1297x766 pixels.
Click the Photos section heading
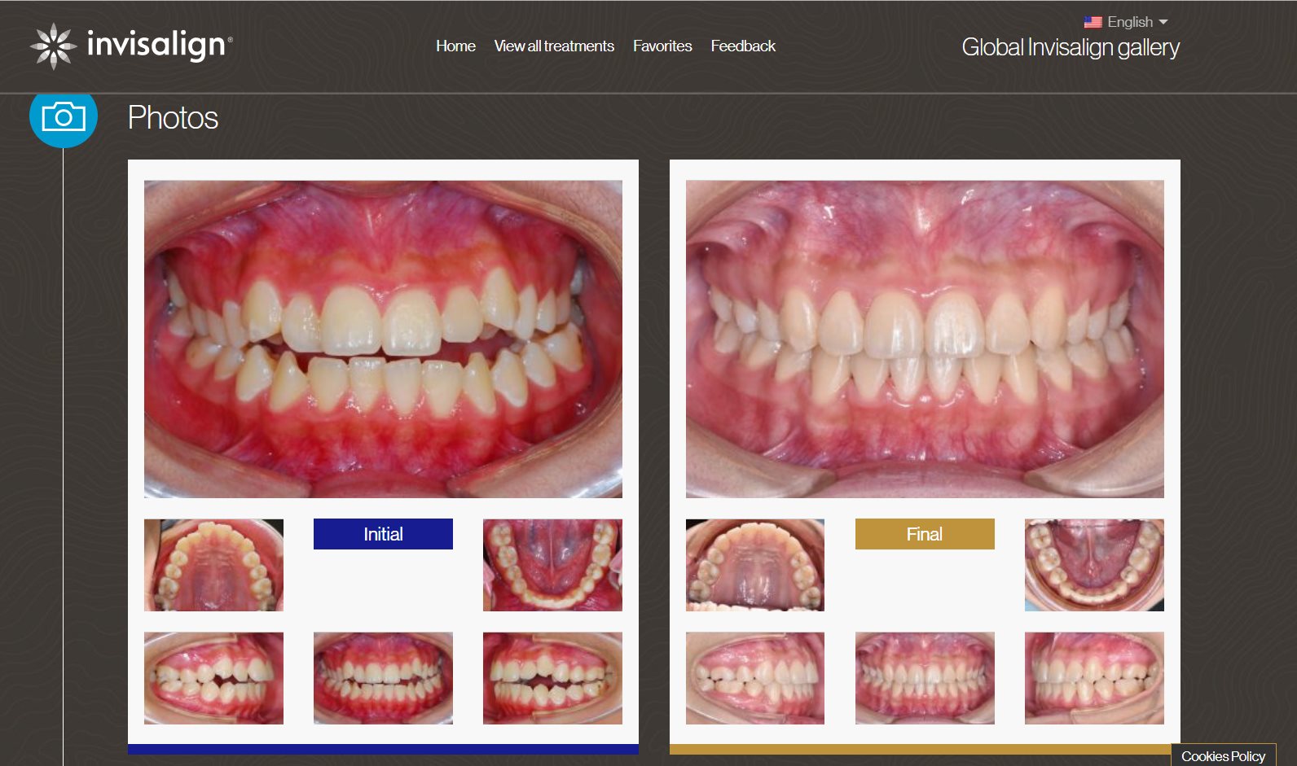[173, 118]
